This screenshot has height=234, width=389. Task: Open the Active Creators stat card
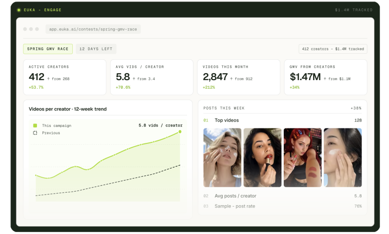(x=65, y=77)
